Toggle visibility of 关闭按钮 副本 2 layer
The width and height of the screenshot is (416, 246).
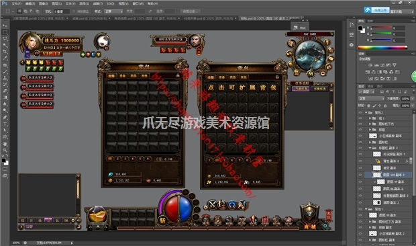pos(360,154)
